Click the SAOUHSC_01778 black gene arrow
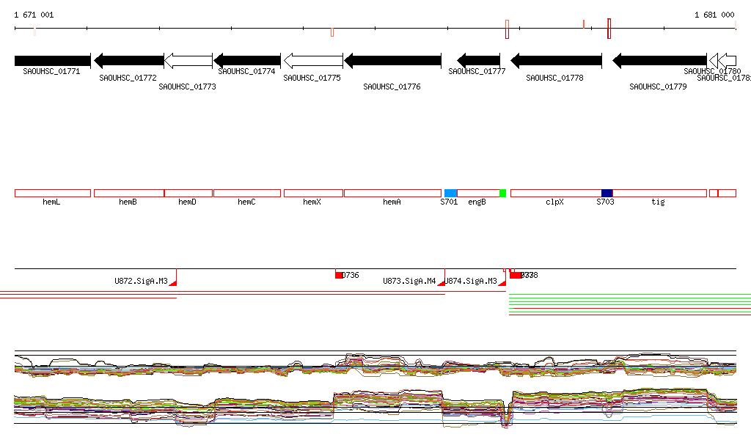Screen dimensions: 751x448 click(557, 61)
